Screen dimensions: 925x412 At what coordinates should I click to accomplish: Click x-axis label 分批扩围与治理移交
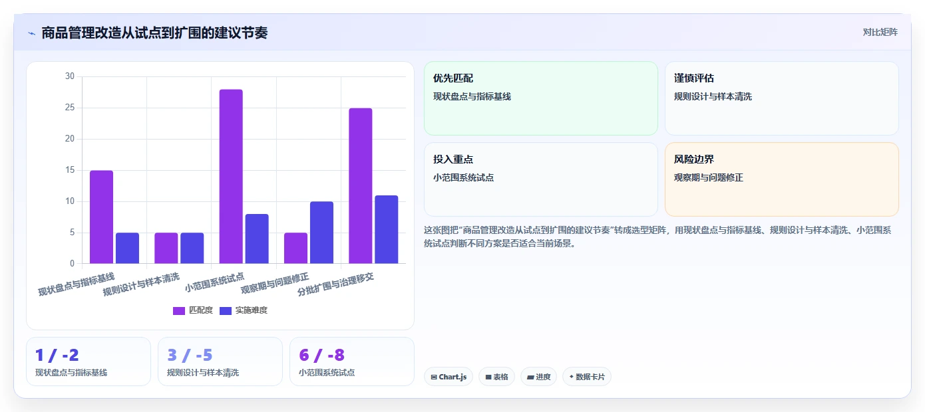coord(335,284)
